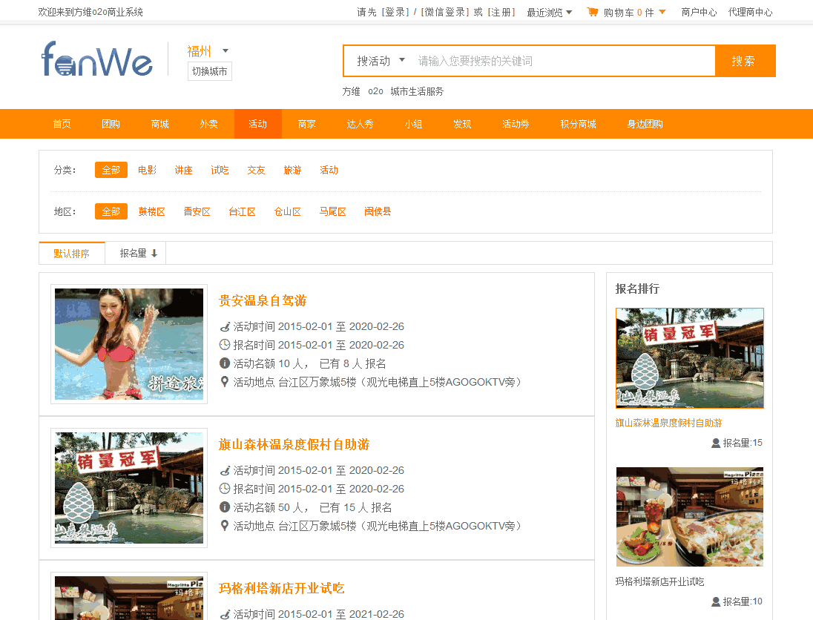Filter by 鼓楼区 district
Image resolution: width=813 pixels, height=620 pixels.
[151, 211]
